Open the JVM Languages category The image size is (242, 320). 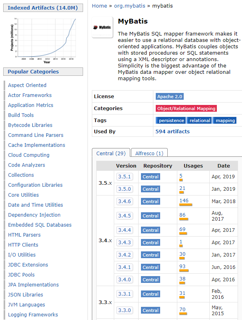[x=26, y=305]
